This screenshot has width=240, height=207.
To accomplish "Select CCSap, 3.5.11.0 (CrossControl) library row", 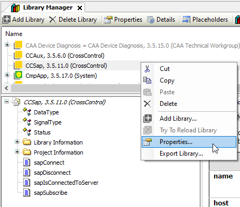I will (x=66, y=66).
